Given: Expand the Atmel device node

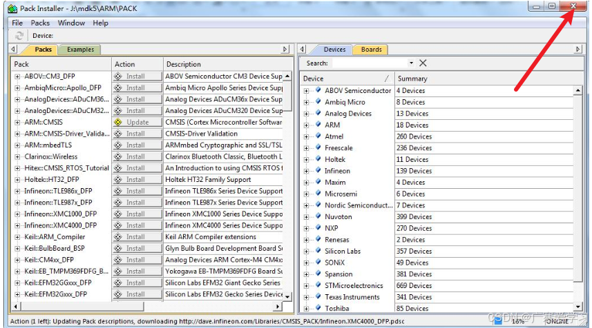Looking at the screenshot, I should tap(306, 136).
